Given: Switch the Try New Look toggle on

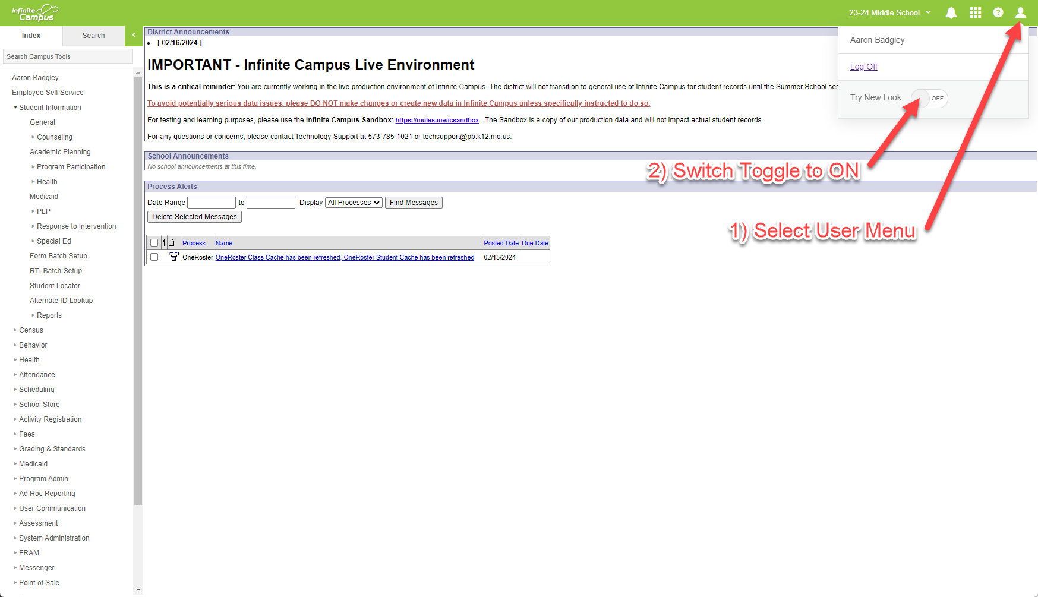Looking at the screenshot, I should 930,98.
